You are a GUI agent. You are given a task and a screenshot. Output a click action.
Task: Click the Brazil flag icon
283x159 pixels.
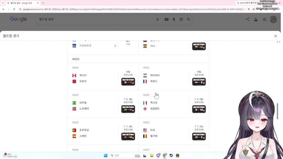[74, 103]
